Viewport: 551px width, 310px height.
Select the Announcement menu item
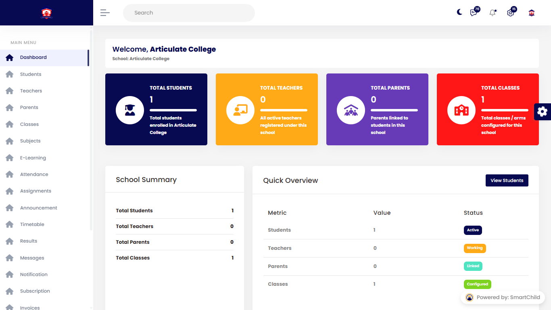pos(44,208)
